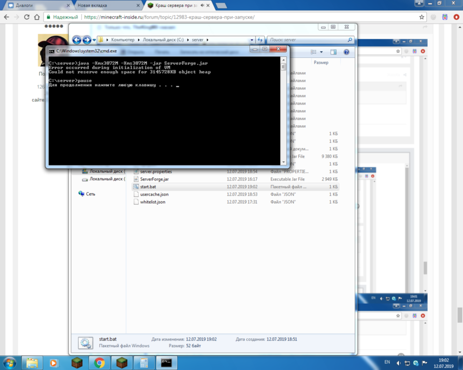Screen dimensions: 463x370
Task: Expand the recent locations arrow beside navigation buttons
Action: coord(94,40)
